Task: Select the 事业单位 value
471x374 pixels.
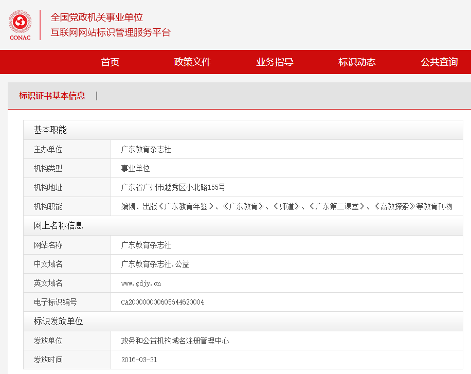Action: pos(135,168)
